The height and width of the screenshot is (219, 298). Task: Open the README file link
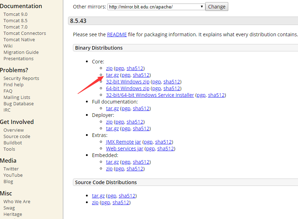[117, 35]
